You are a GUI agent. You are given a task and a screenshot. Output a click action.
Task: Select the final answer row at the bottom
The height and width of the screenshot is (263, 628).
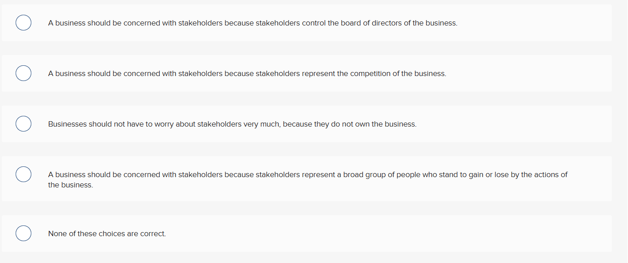pyautogui.click(x=313, y=233)
